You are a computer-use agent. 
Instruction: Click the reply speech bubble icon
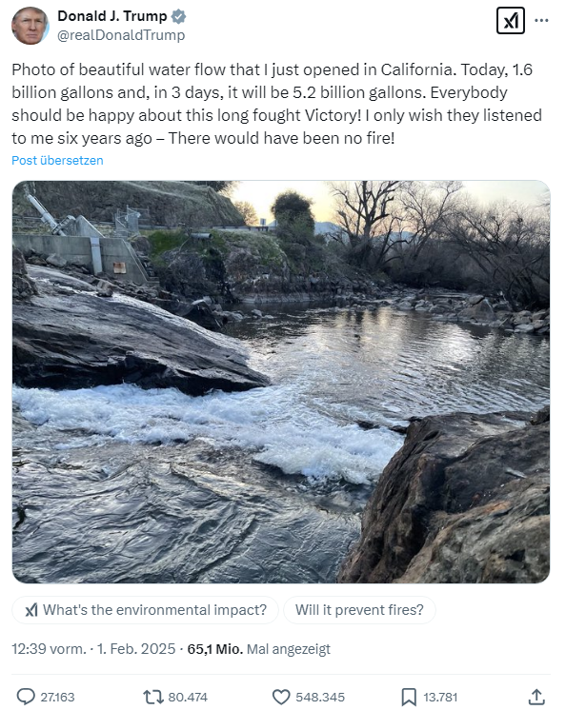pos(26,697)
